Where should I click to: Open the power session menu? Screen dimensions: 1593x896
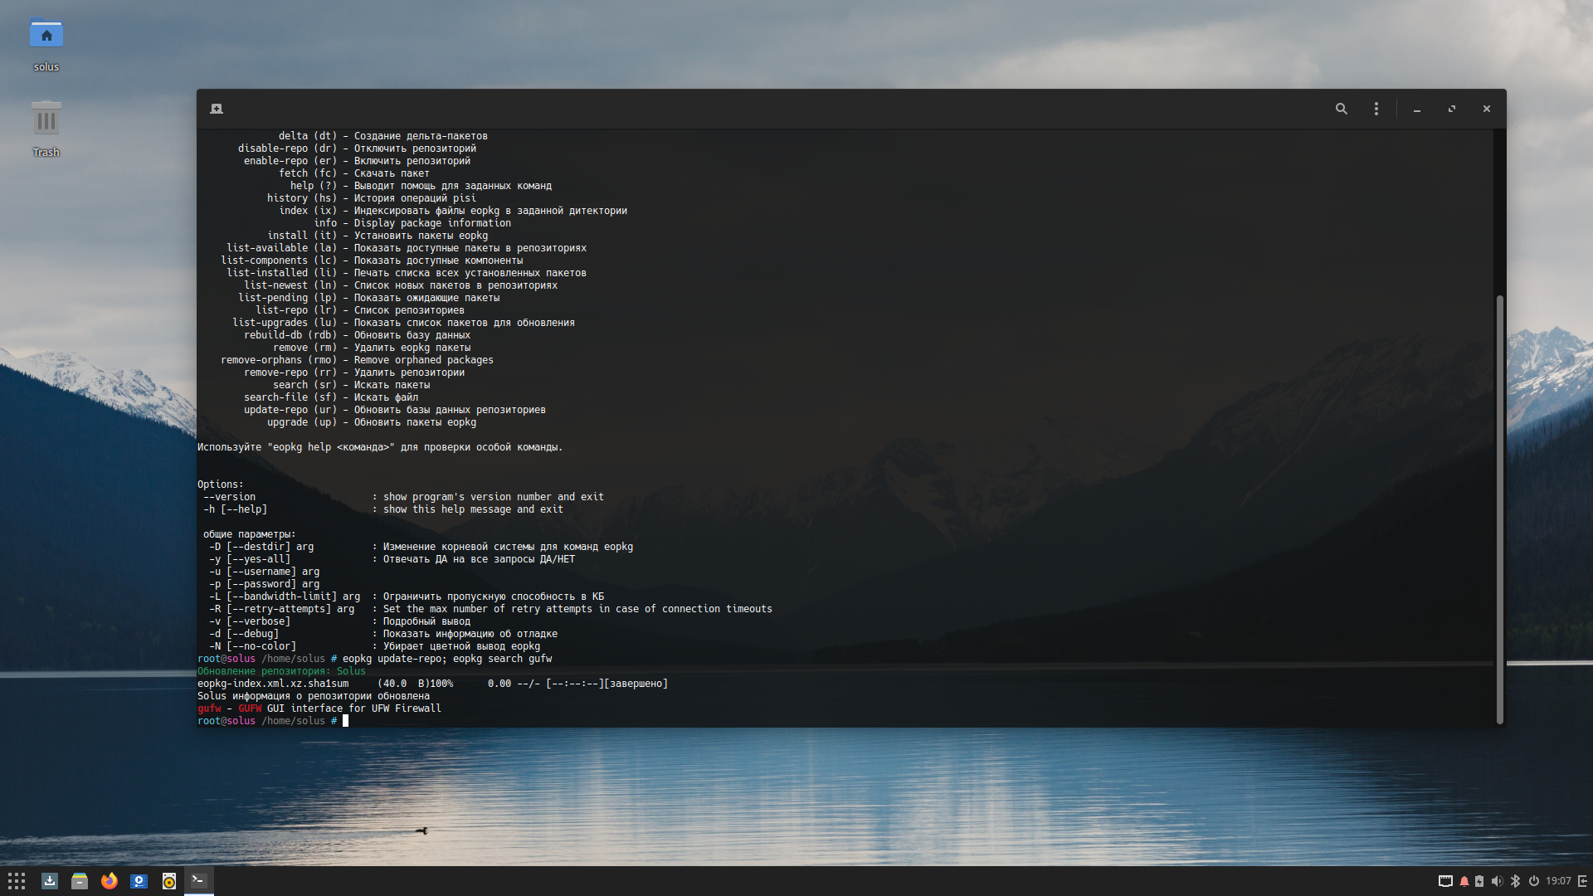[1533, 881]
